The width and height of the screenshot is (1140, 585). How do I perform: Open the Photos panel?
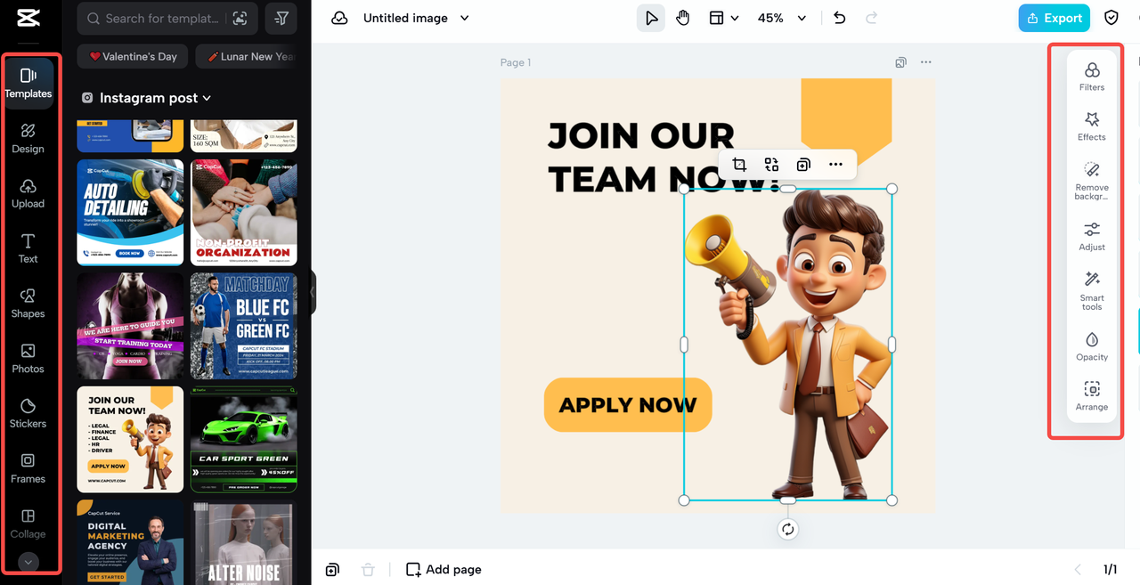(28, 358)
